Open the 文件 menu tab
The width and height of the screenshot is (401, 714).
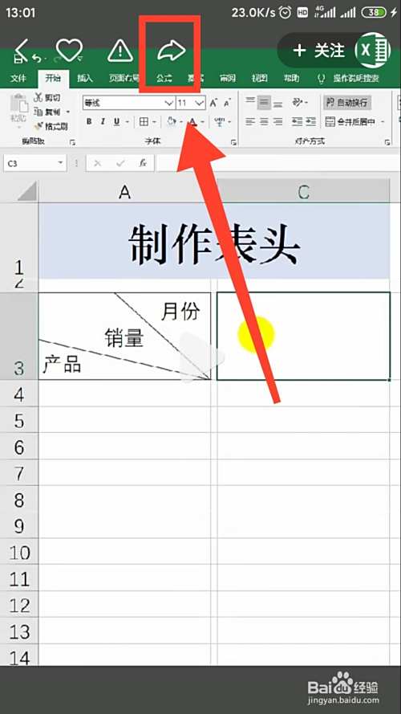coord(18,79)
